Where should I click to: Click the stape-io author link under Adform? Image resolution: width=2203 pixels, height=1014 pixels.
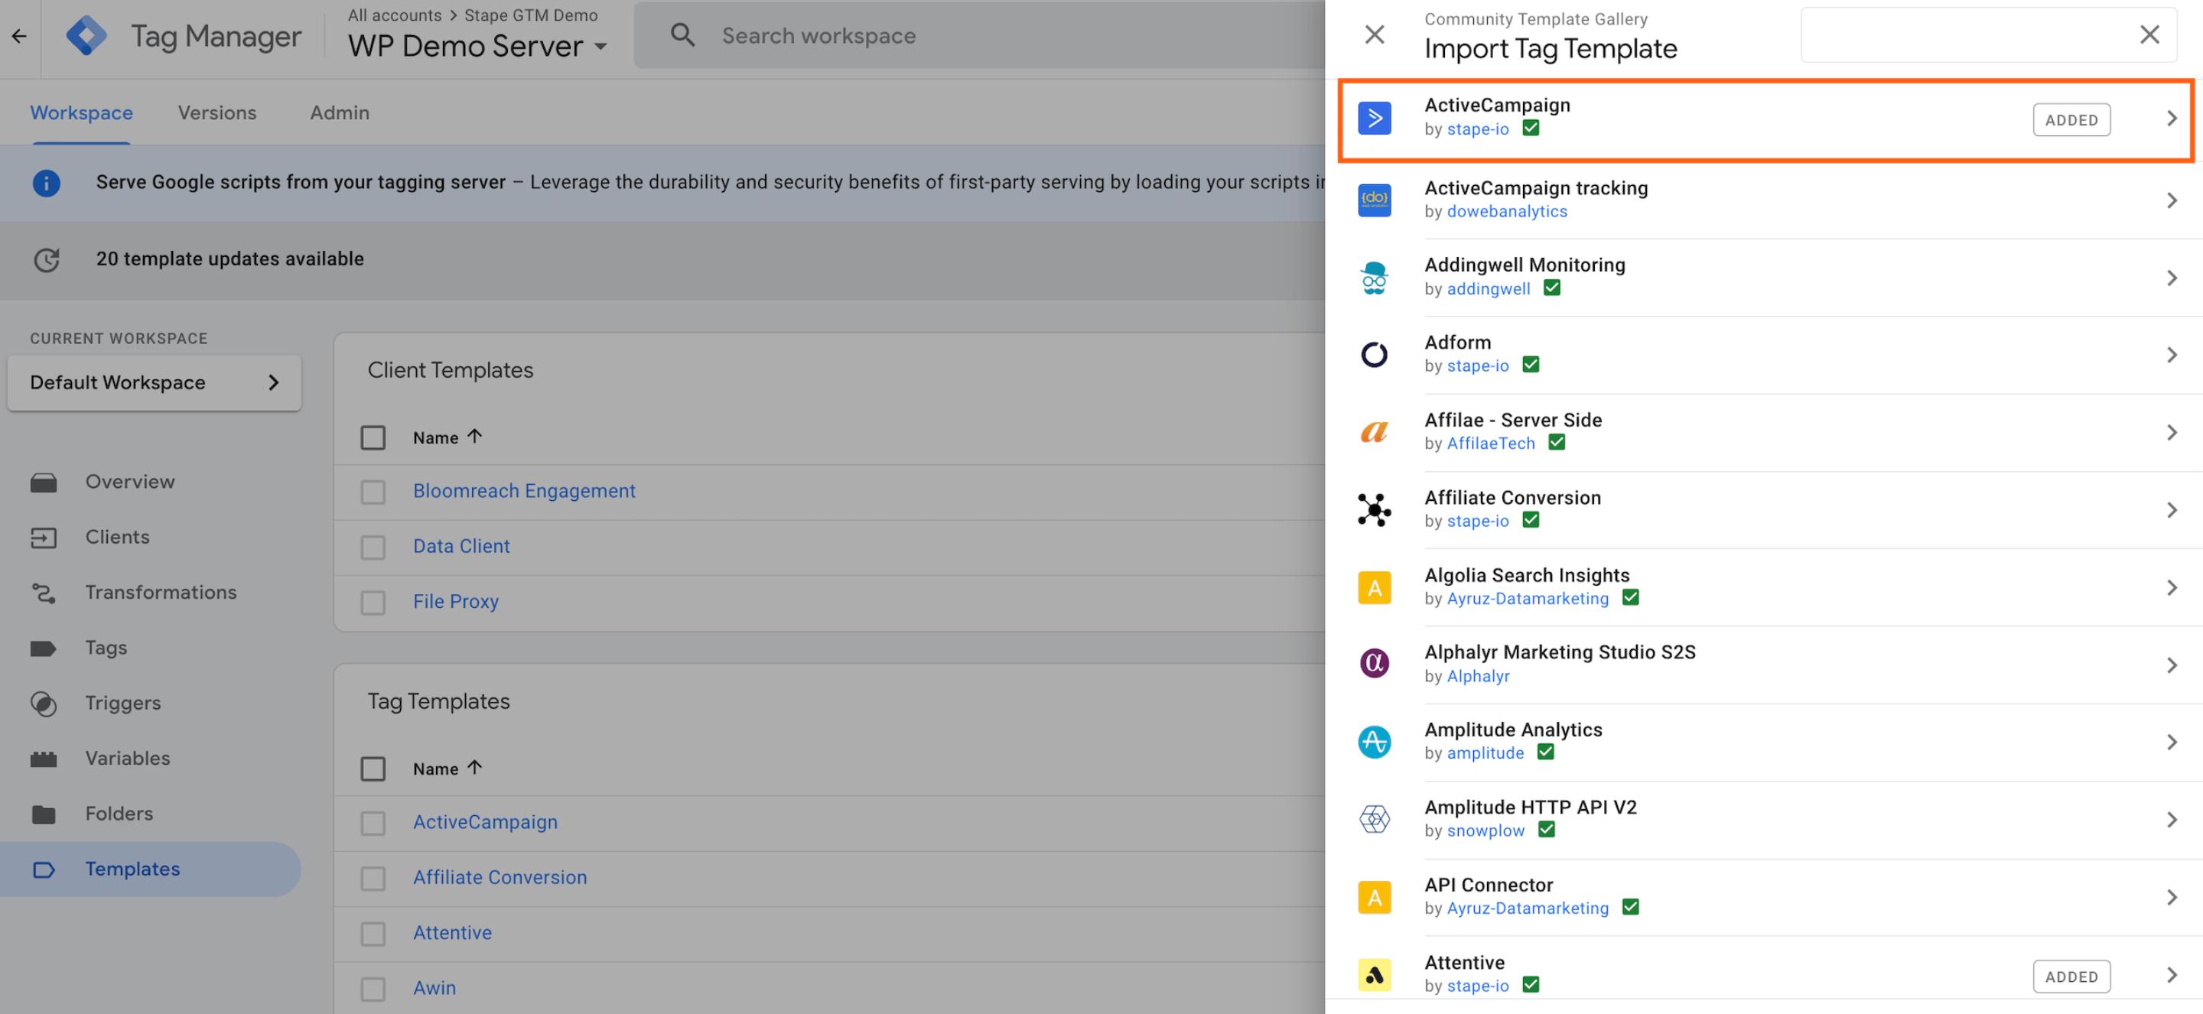click(x=1478, y=366)
